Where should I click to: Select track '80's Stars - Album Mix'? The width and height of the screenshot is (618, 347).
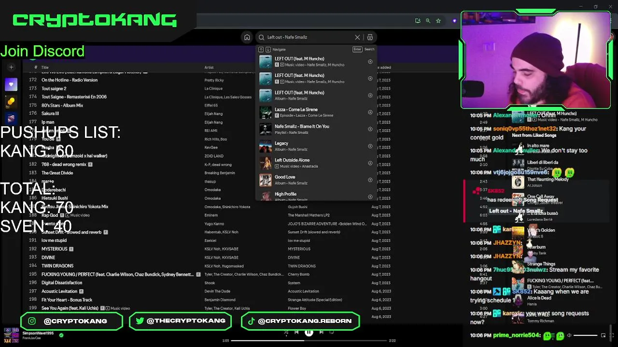coord(62,106)
